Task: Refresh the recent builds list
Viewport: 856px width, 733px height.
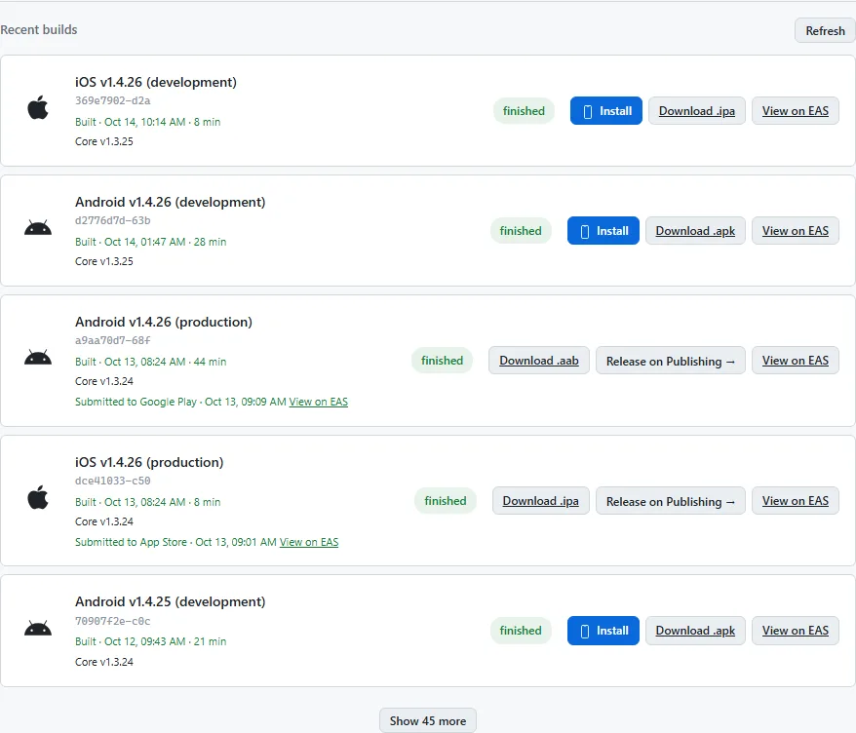Action: (x=825, y=31)
